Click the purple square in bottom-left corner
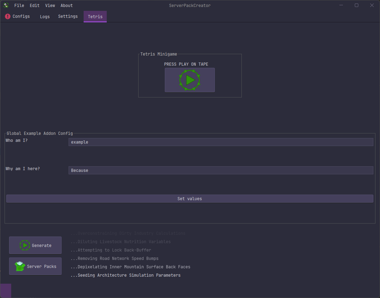The image size is (380, 298). point(6,291)
